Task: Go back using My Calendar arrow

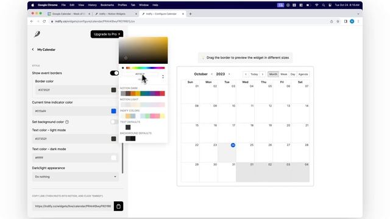Action: [33, 49]
